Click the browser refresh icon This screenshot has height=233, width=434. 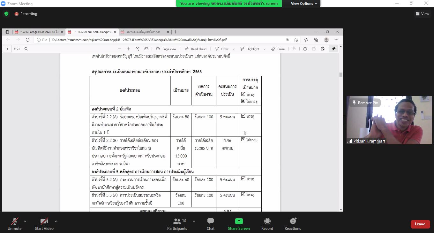click(27, 40)
